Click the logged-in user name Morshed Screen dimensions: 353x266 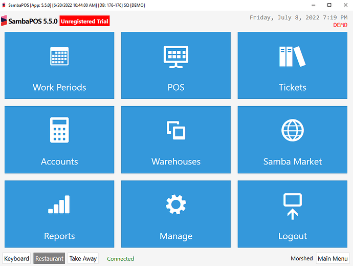pos(302,258)
